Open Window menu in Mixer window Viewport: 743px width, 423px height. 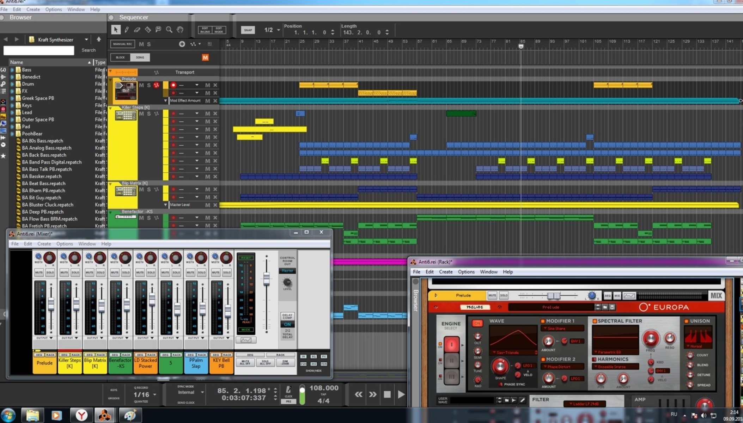pos(87,244)
